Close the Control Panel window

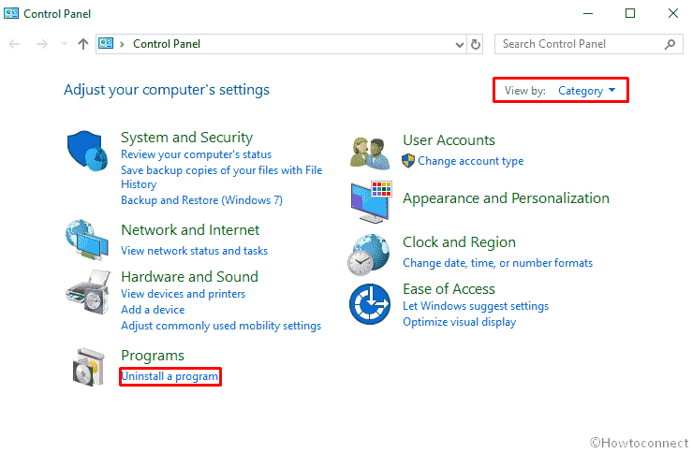(x=673, y=13)
